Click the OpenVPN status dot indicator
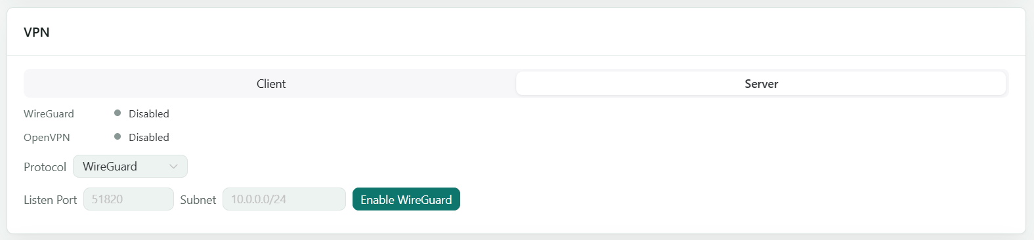This screenshot has width=1034, height=240. click(118, 136)
